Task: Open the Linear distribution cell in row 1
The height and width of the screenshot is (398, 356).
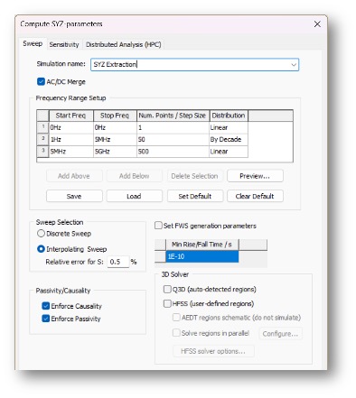Action: [229, 127]
